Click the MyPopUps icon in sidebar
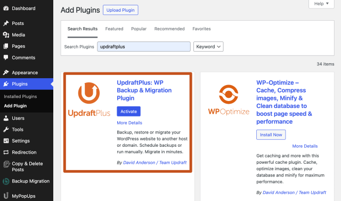341x201 pixels. (6, 196)
